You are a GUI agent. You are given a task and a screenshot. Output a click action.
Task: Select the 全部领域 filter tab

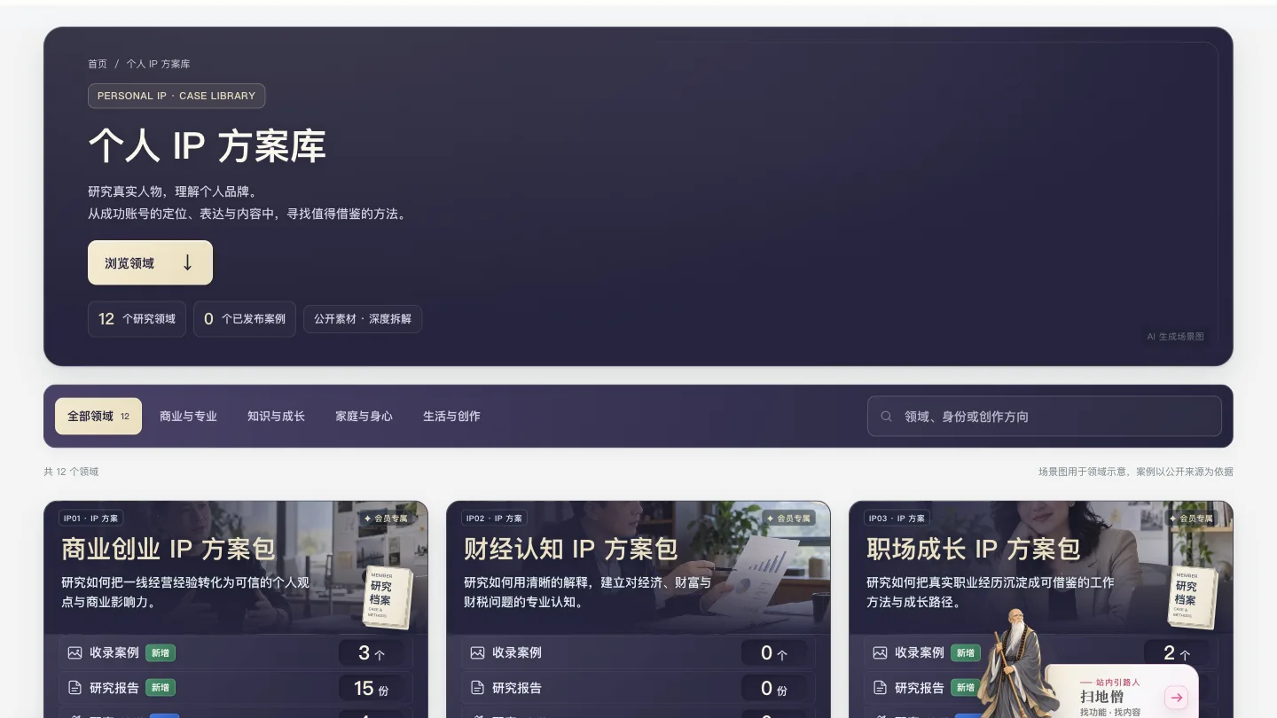(98, 416)
